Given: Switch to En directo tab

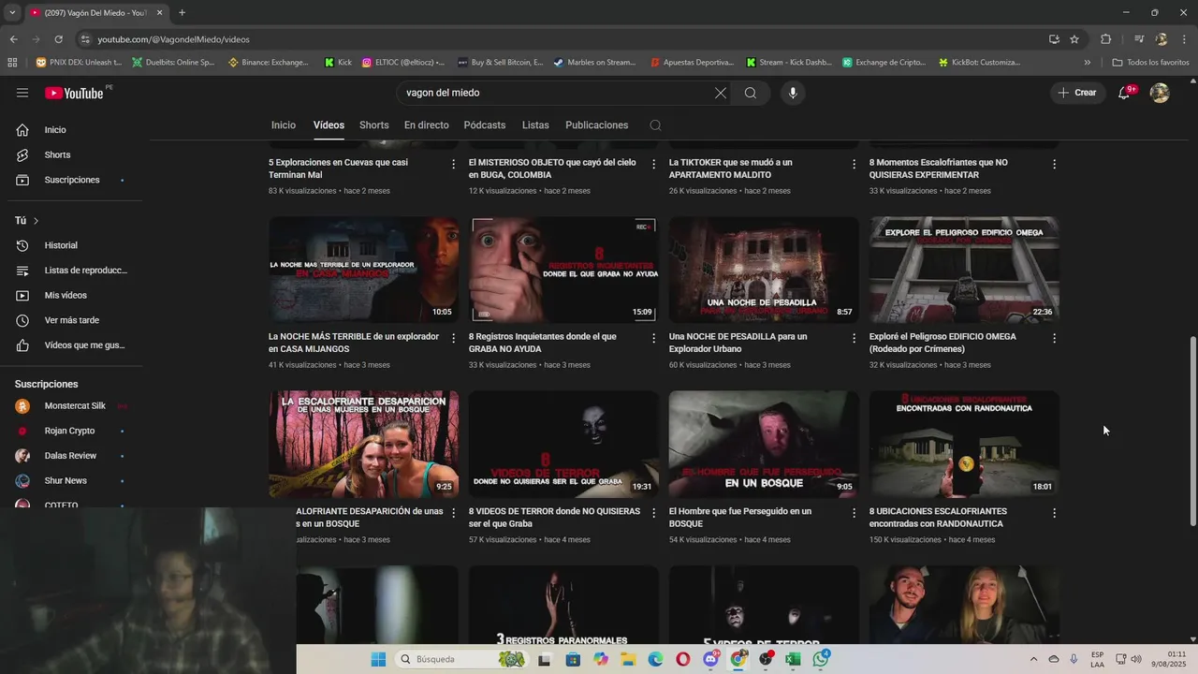Looking at the screenshot, I should (x=426, y=125).
